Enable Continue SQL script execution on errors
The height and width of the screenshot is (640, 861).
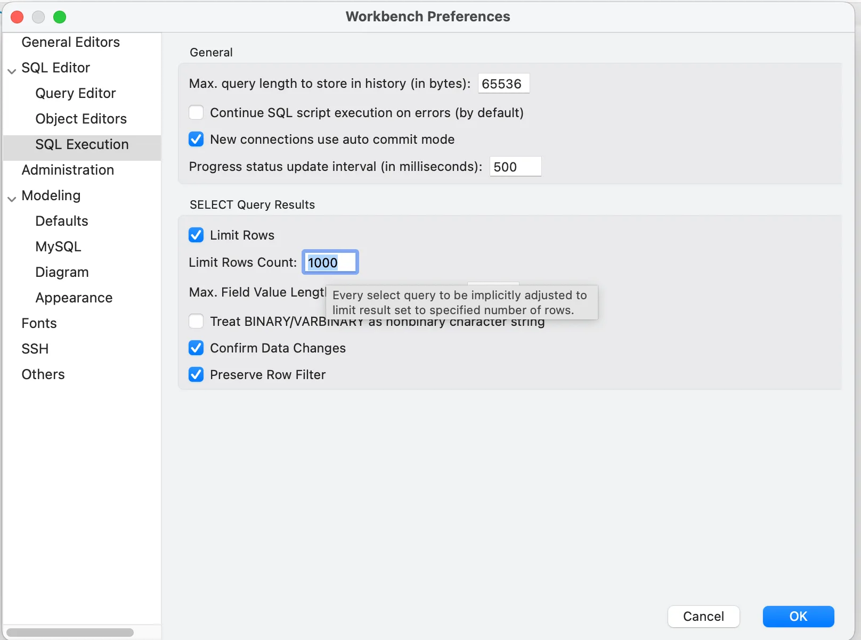point(196,112)
